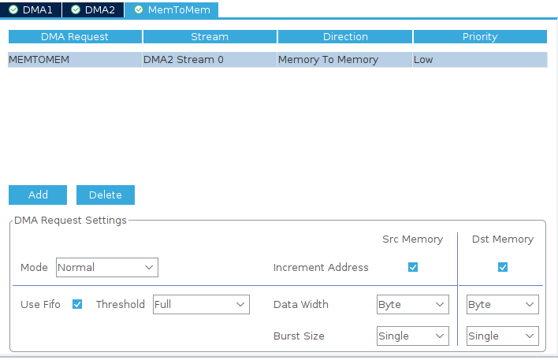Toggle the Use Fifo checkbox
558x360 pixels.
(x=77, y=305)
